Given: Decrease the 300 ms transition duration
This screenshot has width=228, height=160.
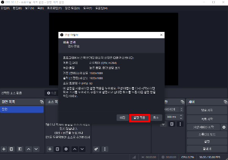Looking at the screenshot, I should click(x=181, y=119).
